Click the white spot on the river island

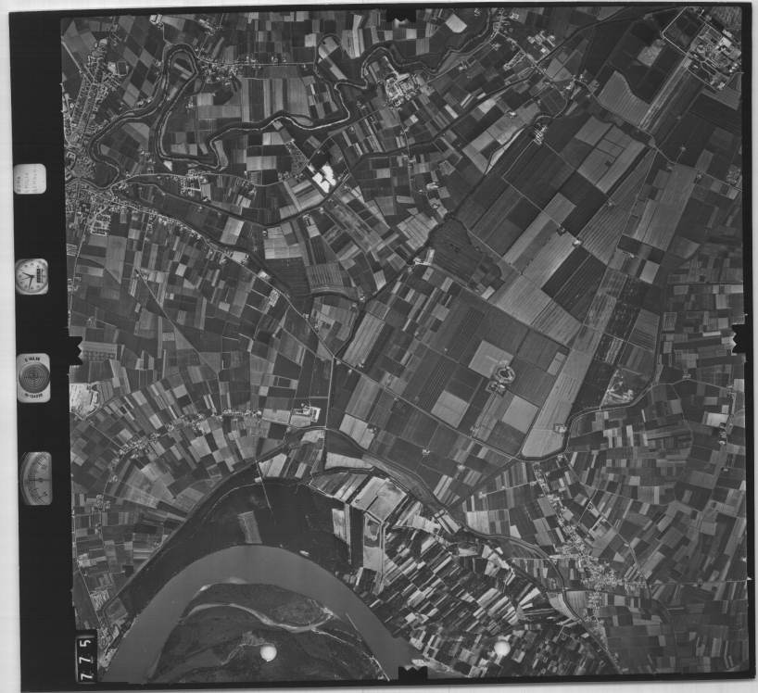click(268, 653)
